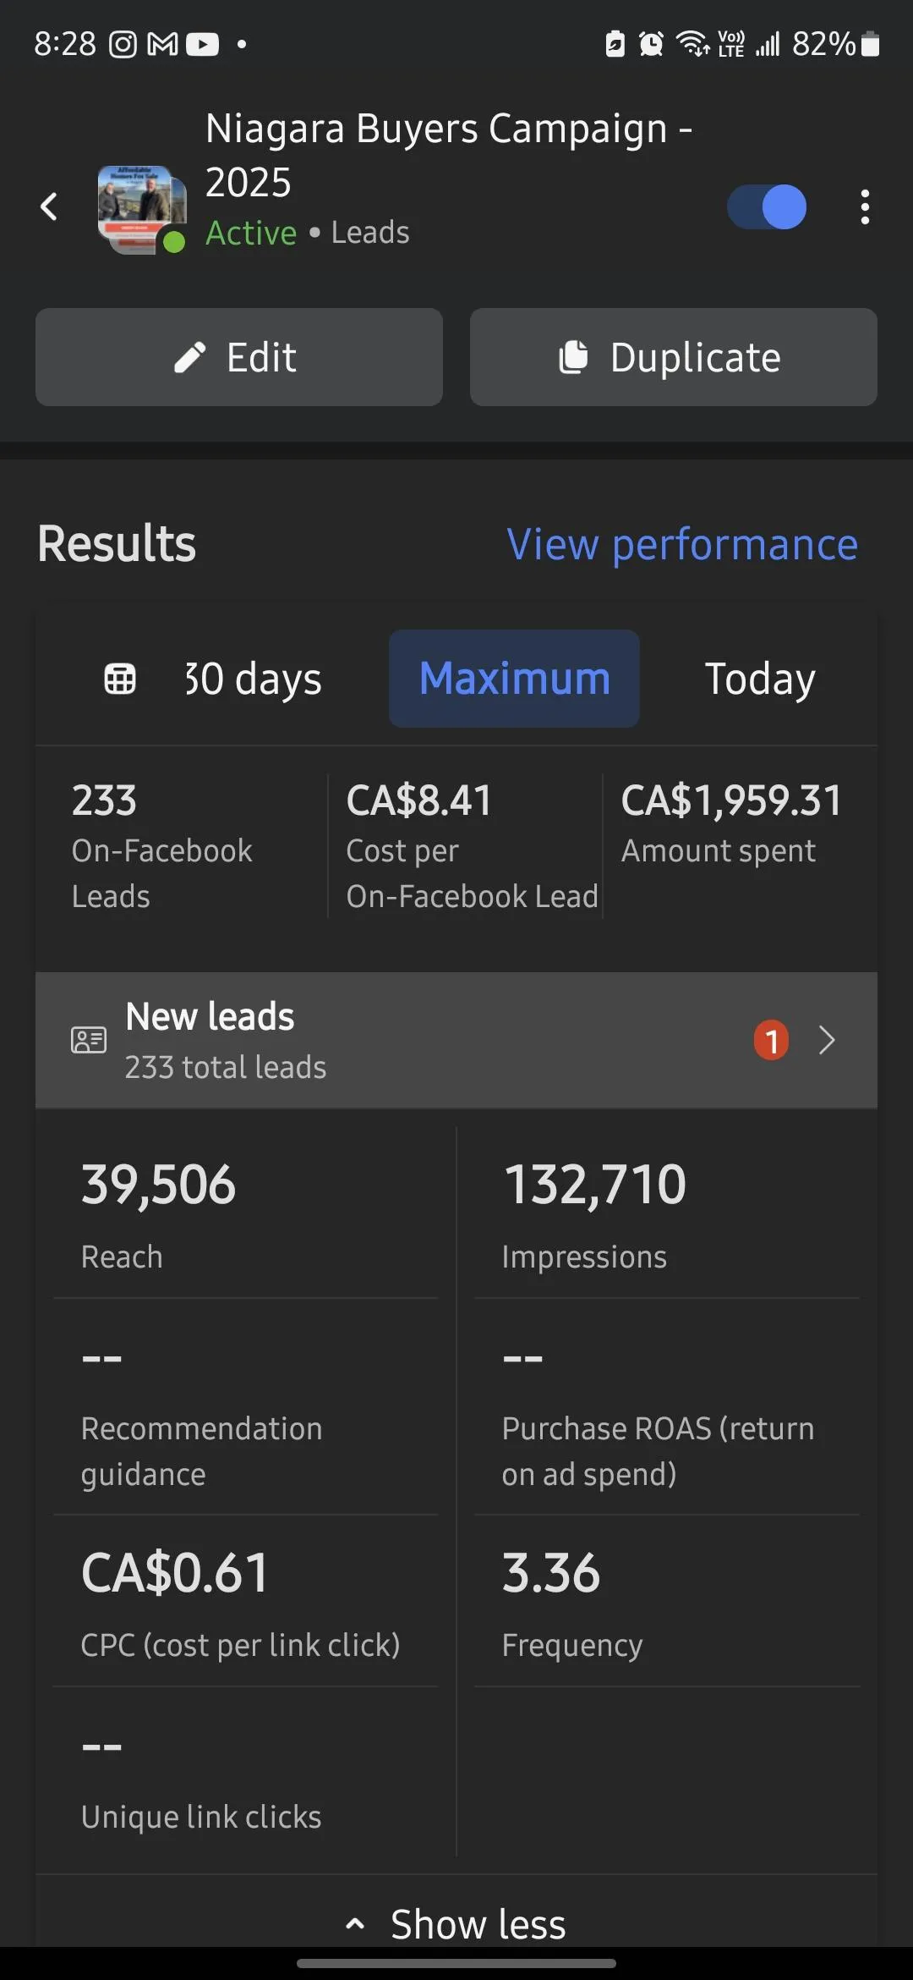Open the three-dot overflow menu
The width and height of the screenshot is (913, 1980).
[x=864, y=206]
